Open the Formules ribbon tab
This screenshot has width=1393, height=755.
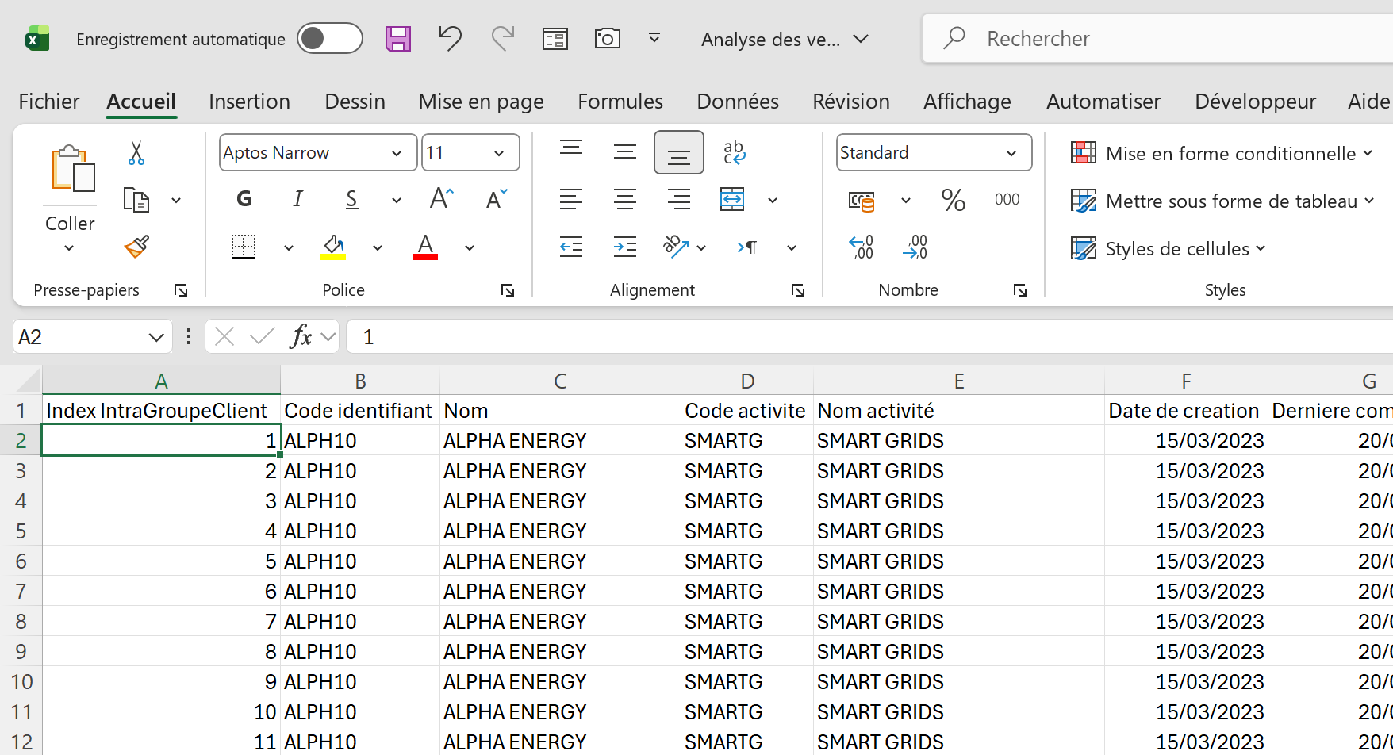point(620,102)
